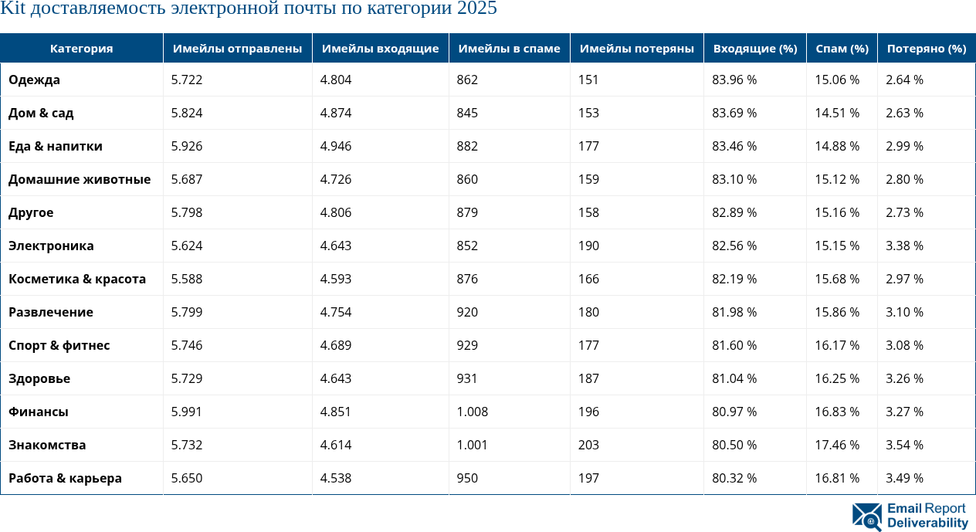
Task: Click inbox percent '80.32 %' in Работа & карьера row
Action: [734, 478]
